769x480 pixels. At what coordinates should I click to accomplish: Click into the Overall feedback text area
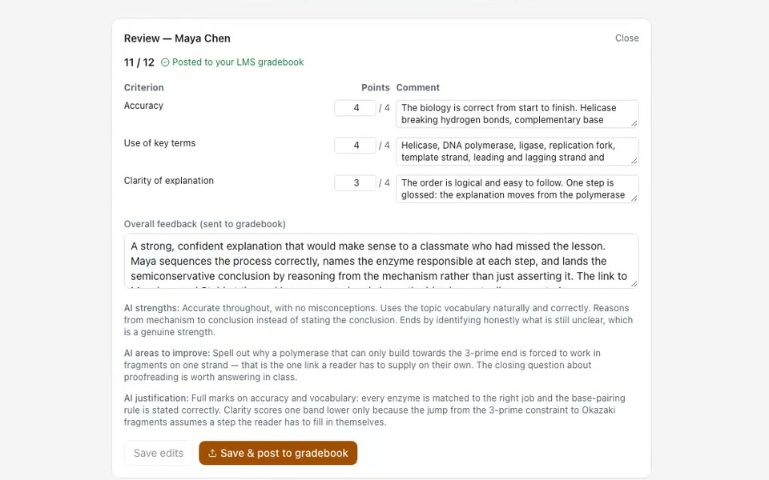(381, 261)
